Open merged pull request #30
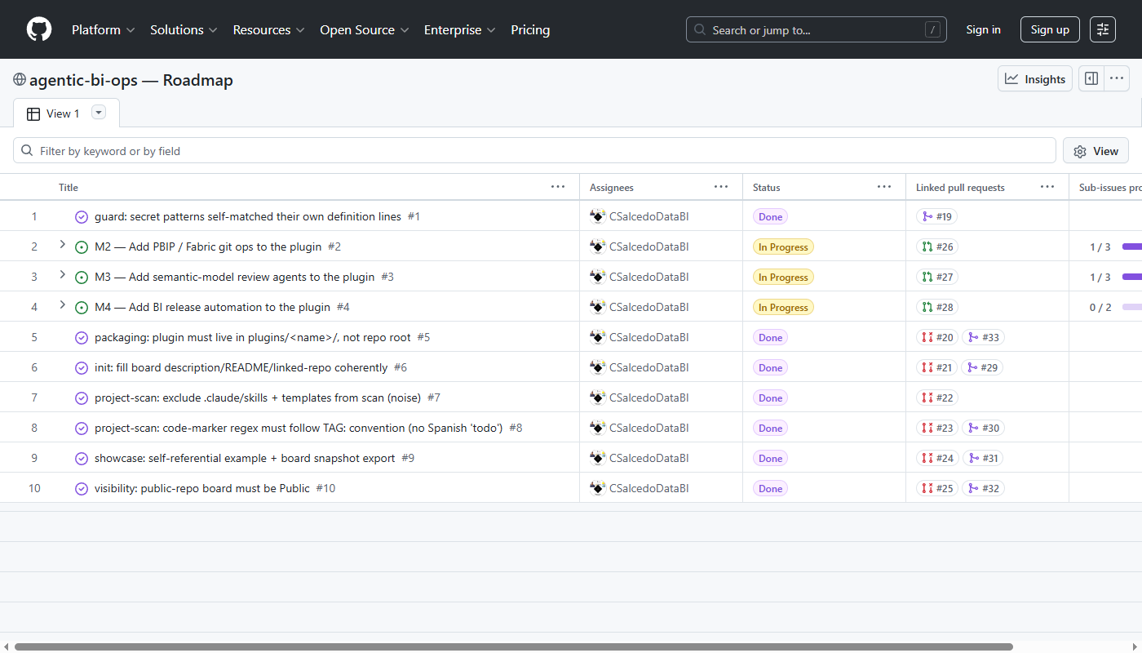Screen dimensions: 1142x653 tap(983, 428)
